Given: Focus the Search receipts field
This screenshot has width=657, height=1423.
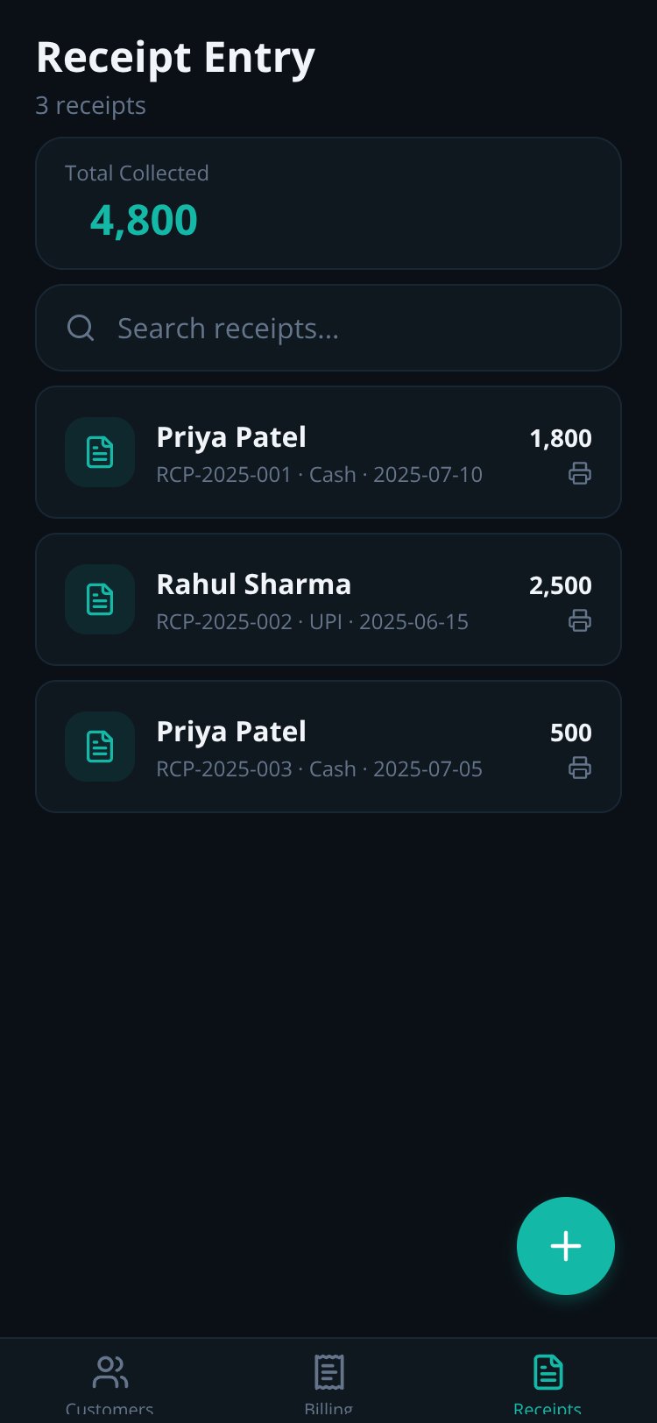Looking at the screenshot, I should [328, 328].
